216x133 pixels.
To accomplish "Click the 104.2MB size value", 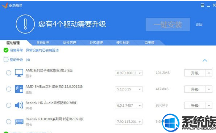I will click(163, 73).
